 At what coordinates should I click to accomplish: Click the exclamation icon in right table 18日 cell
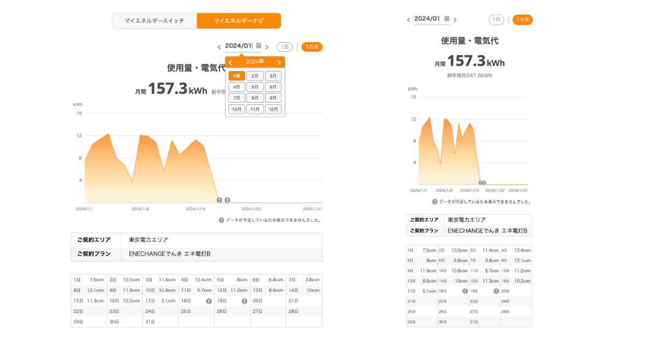click(465, 291)
